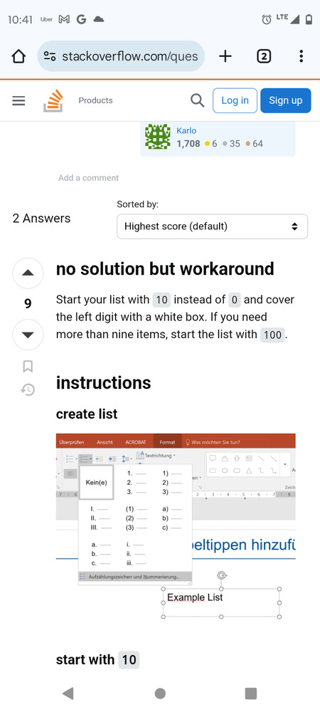Open the search magnifier icon

(x=197, y=100)
